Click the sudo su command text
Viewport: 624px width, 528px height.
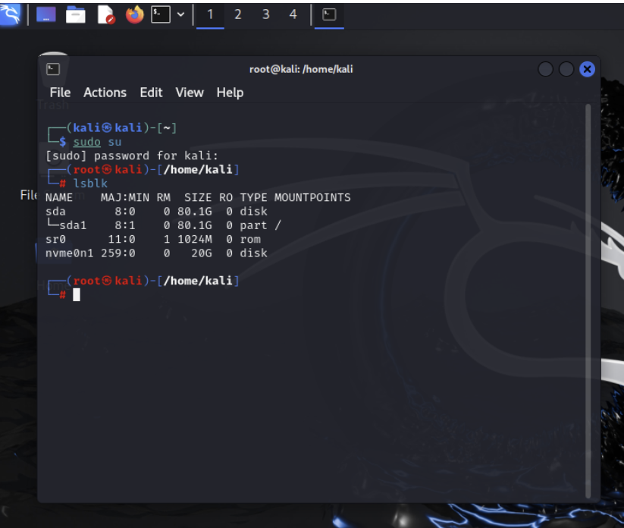point(98,142)
